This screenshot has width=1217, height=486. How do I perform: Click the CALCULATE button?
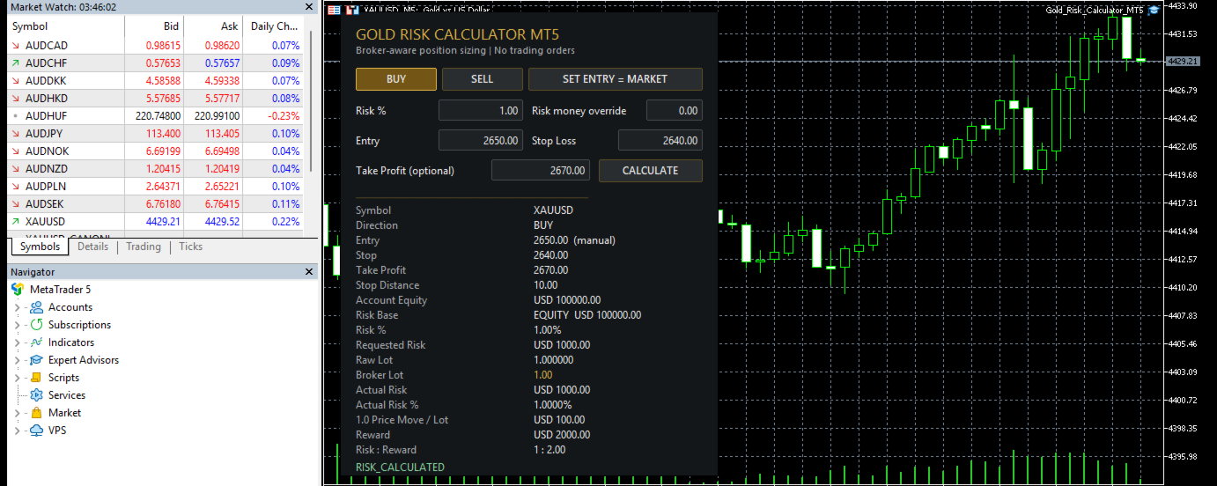[651, 171]
